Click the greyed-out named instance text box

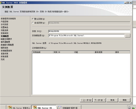click(89, 23)
